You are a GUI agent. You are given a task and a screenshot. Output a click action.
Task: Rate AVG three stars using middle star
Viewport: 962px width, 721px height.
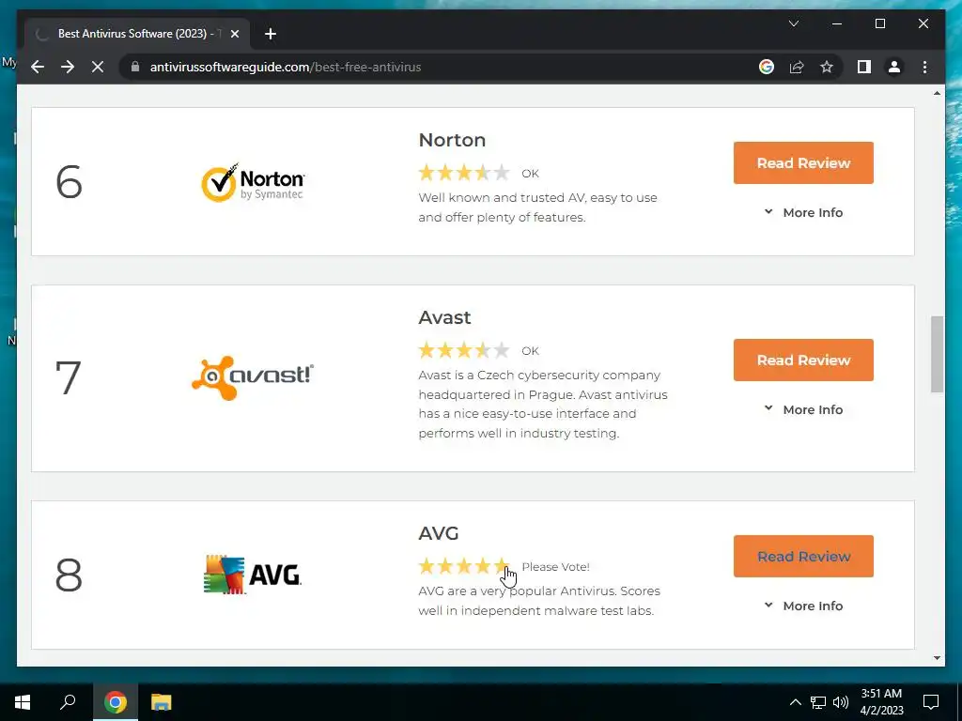(464, 566)
